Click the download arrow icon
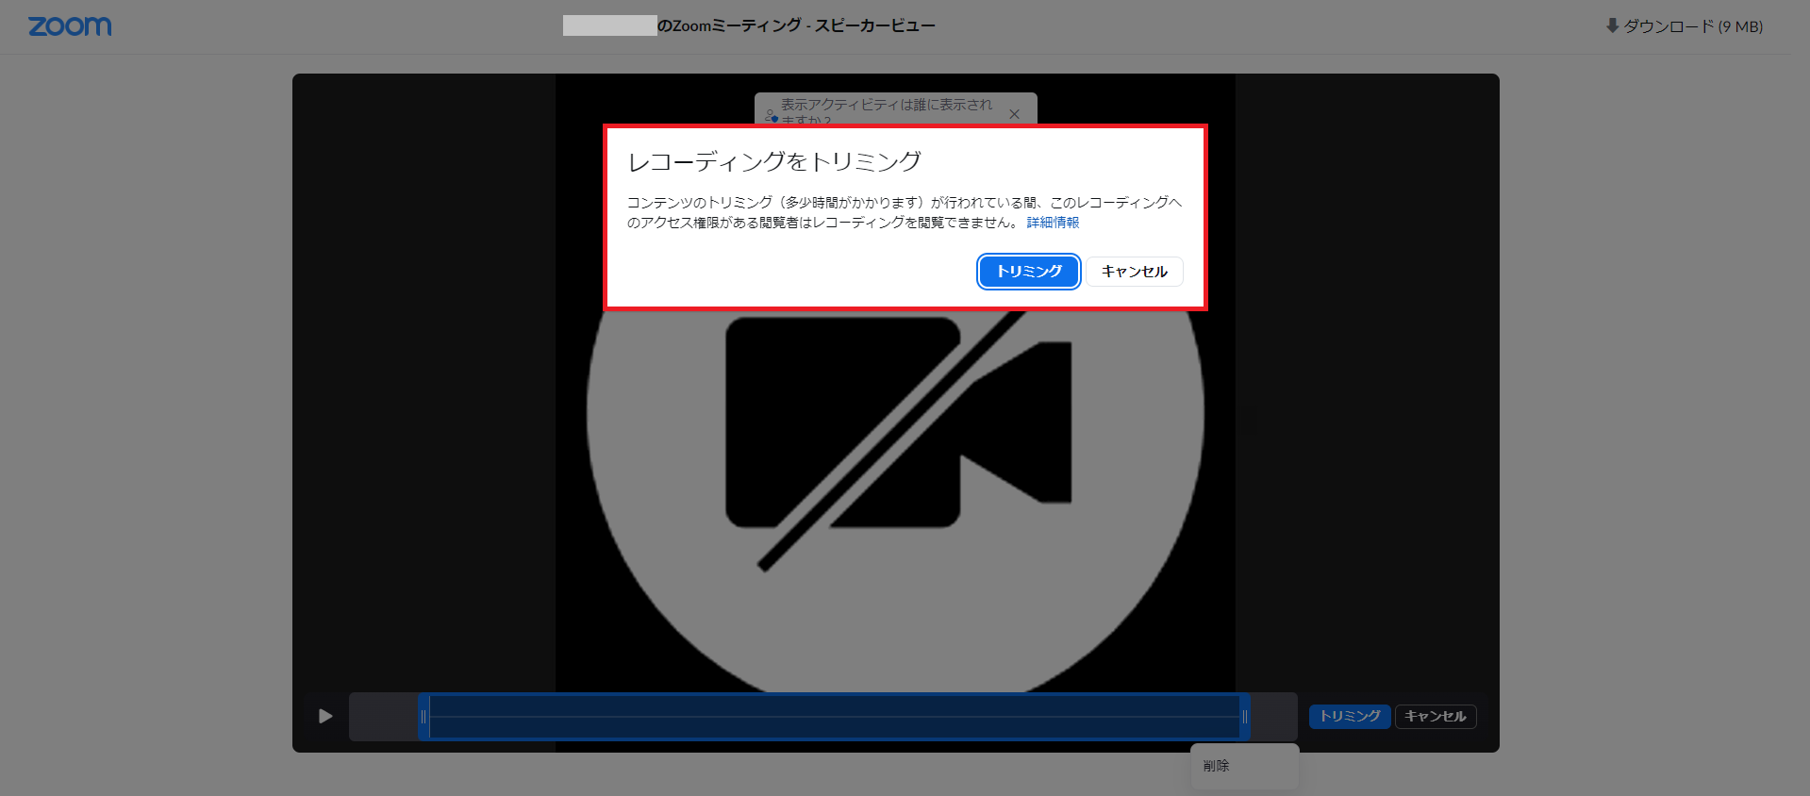 [x=1612, y=25]
